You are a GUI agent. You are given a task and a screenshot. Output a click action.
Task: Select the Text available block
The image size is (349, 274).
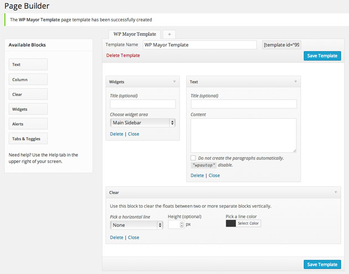pos(28,65)
